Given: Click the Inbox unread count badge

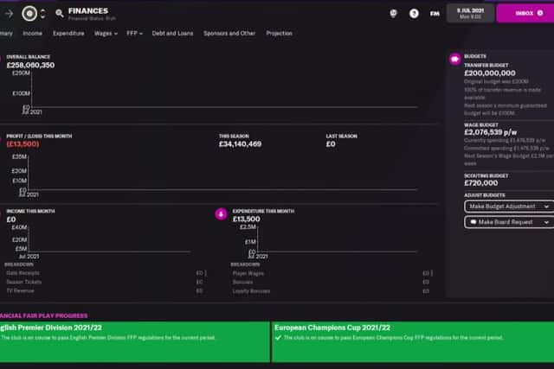Looking at the screenshot, I should tap(540, 13).
